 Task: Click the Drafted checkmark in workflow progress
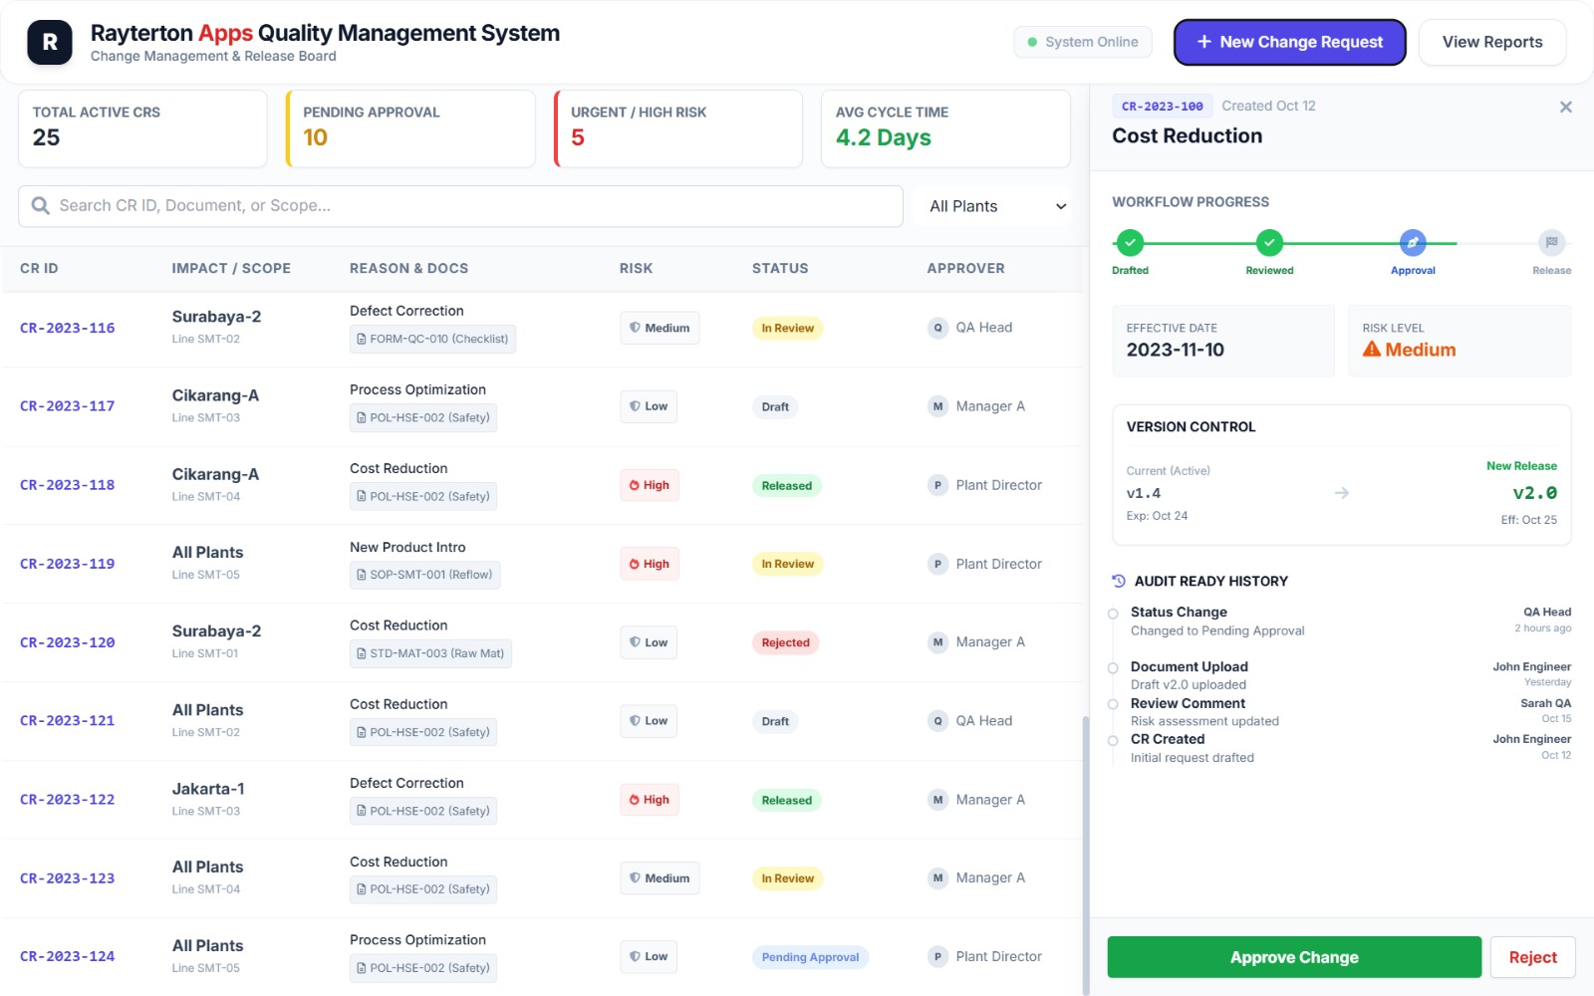1130,240
